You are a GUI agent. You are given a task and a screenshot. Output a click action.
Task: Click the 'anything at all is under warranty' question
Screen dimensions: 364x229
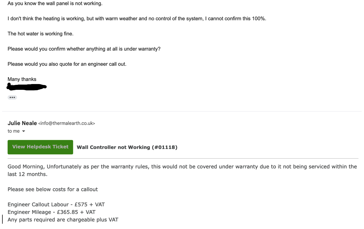(84, 49)
